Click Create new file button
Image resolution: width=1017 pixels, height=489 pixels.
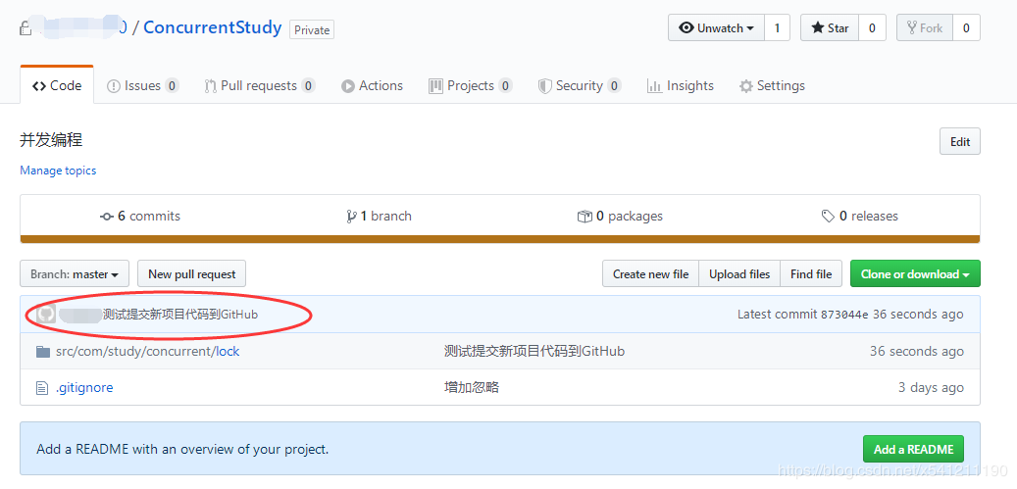coord(650,274)
